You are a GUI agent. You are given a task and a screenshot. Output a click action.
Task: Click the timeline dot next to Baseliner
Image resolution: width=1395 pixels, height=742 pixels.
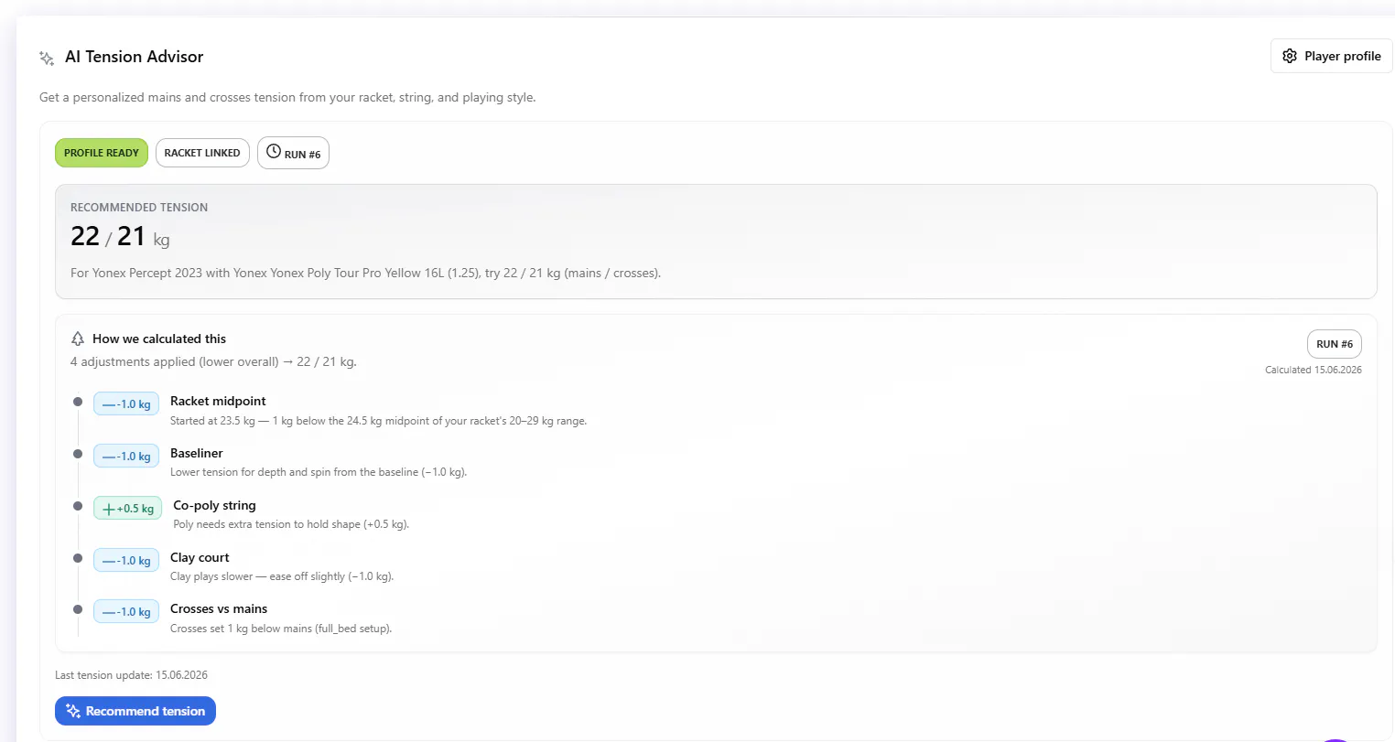coord(78,454)
